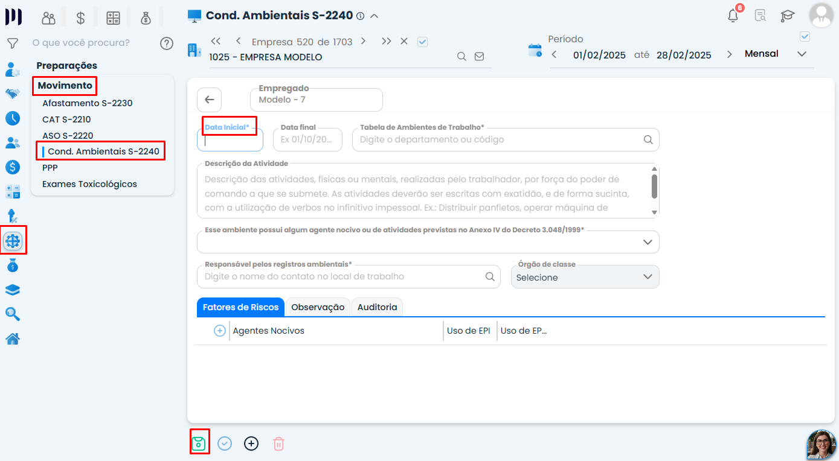This screenshot has height=461, width=839.
Task: Click the back arrow button
Action: (210, 100)
